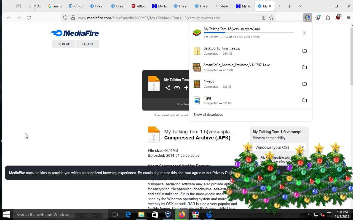Toggle reader view for this page
Viewport: 353px width, 220px height.
(264, 18)
